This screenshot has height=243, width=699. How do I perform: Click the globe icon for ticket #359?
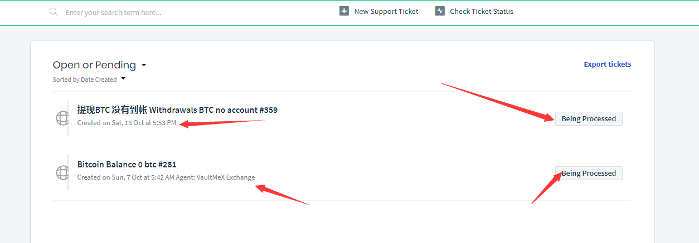pyautogui.click(x=62, y=118)
